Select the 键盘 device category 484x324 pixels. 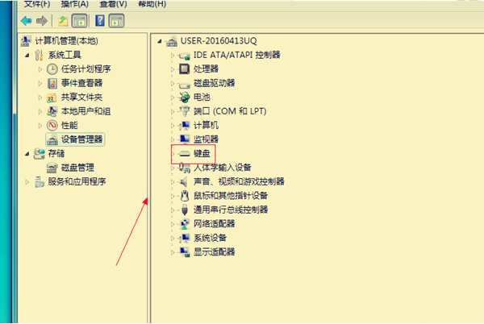pos(203,153)
